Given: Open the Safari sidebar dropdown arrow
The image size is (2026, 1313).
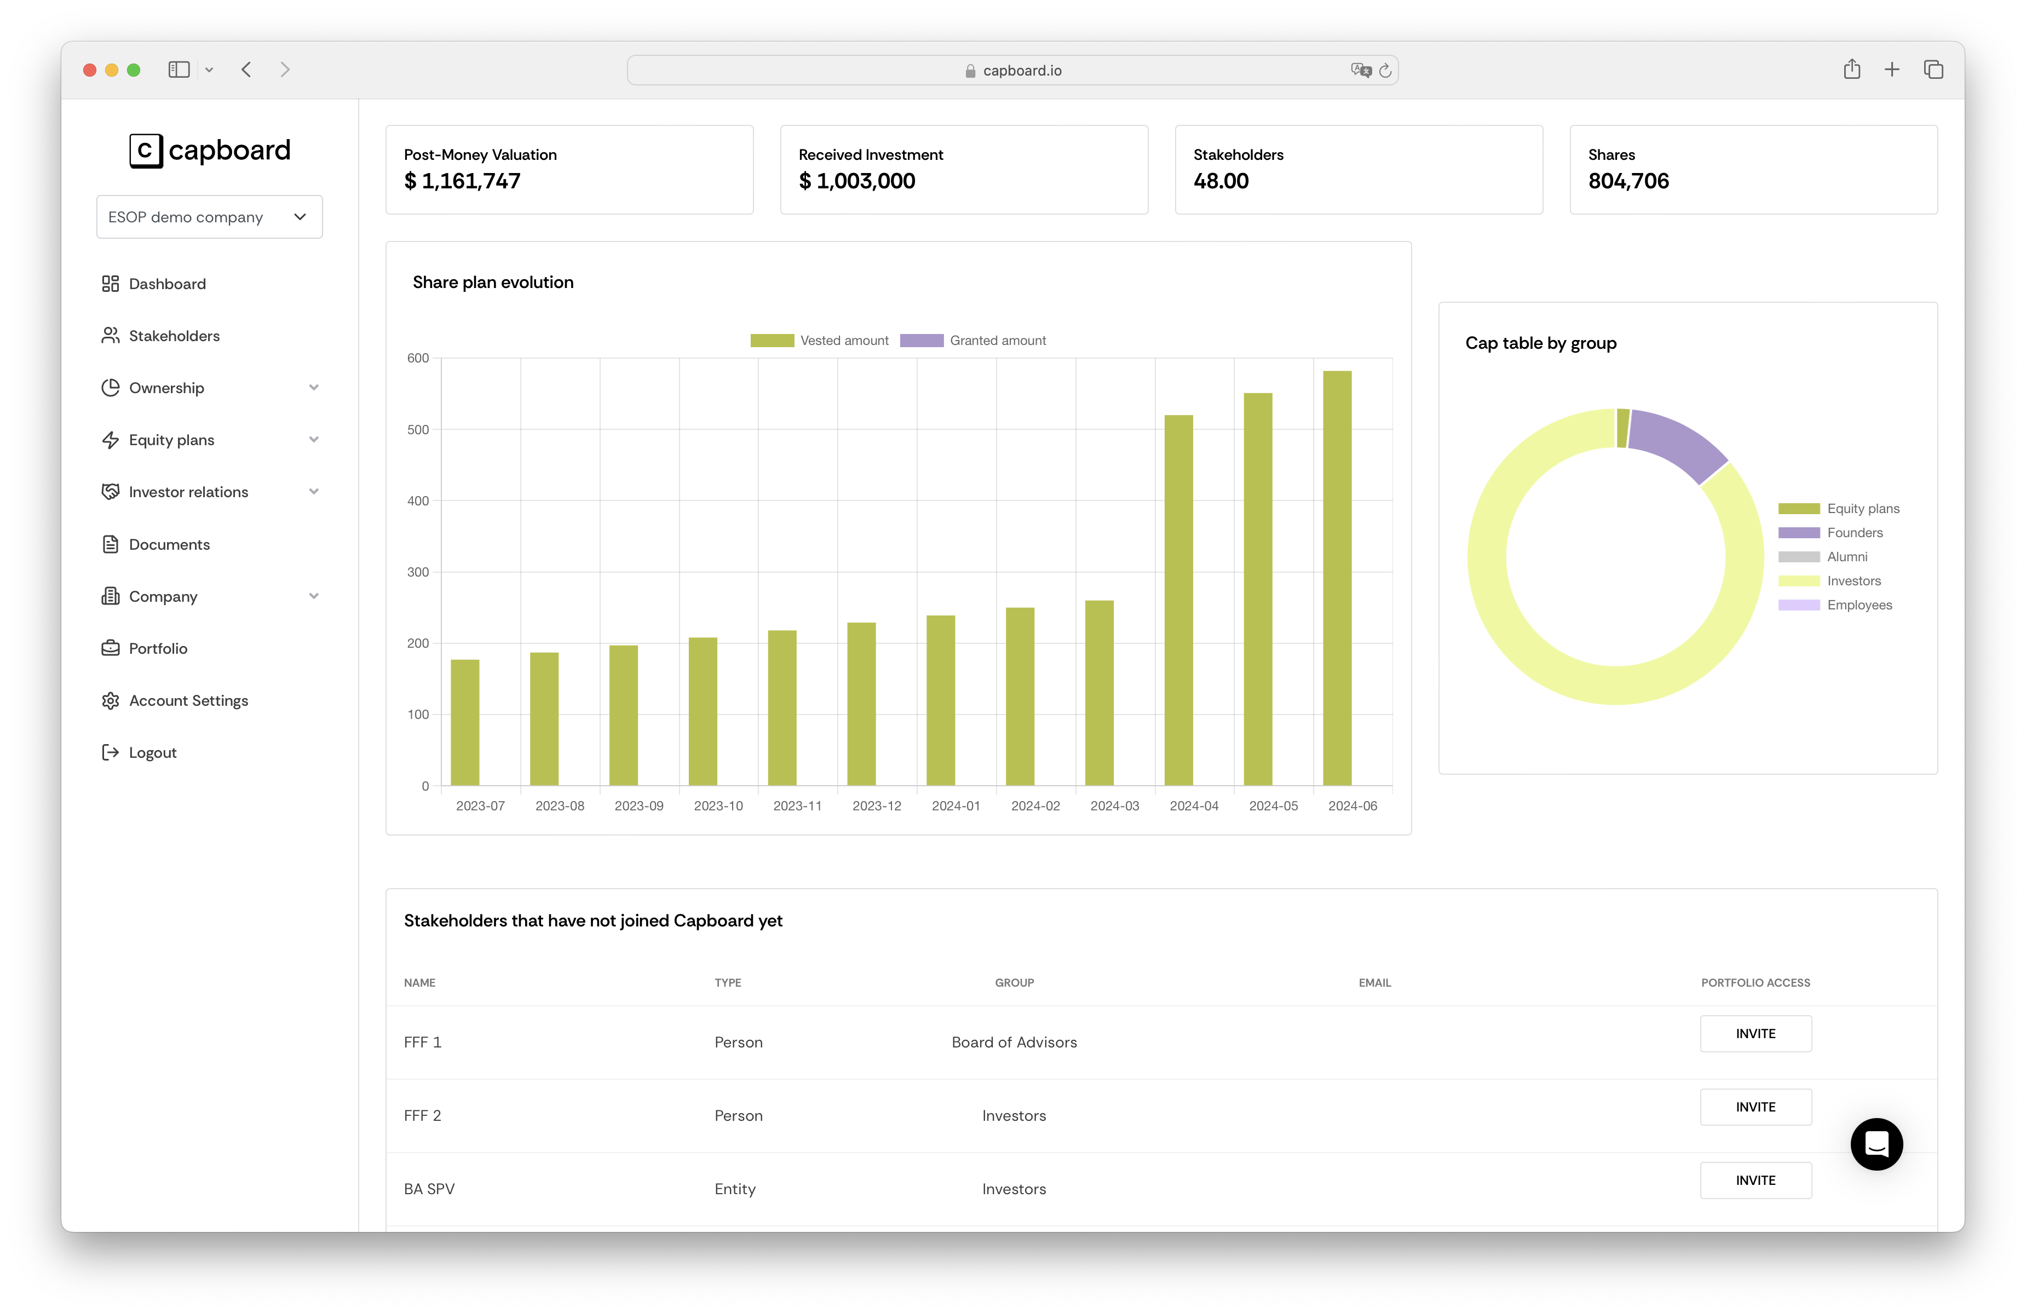Looking at the screenshot, I should coord(209,70).
